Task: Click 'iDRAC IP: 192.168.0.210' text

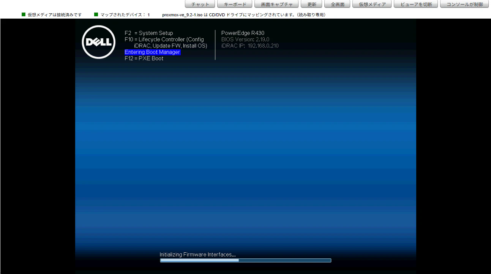Action: tap(250, 46)
